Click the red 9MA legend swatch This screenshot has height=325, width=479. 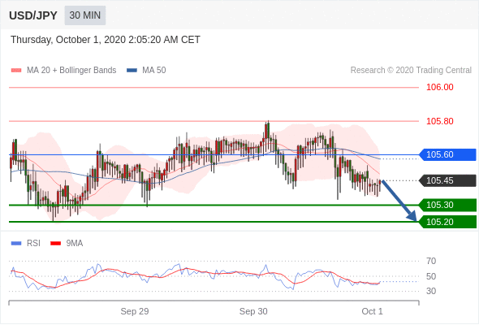click(55, 244)
